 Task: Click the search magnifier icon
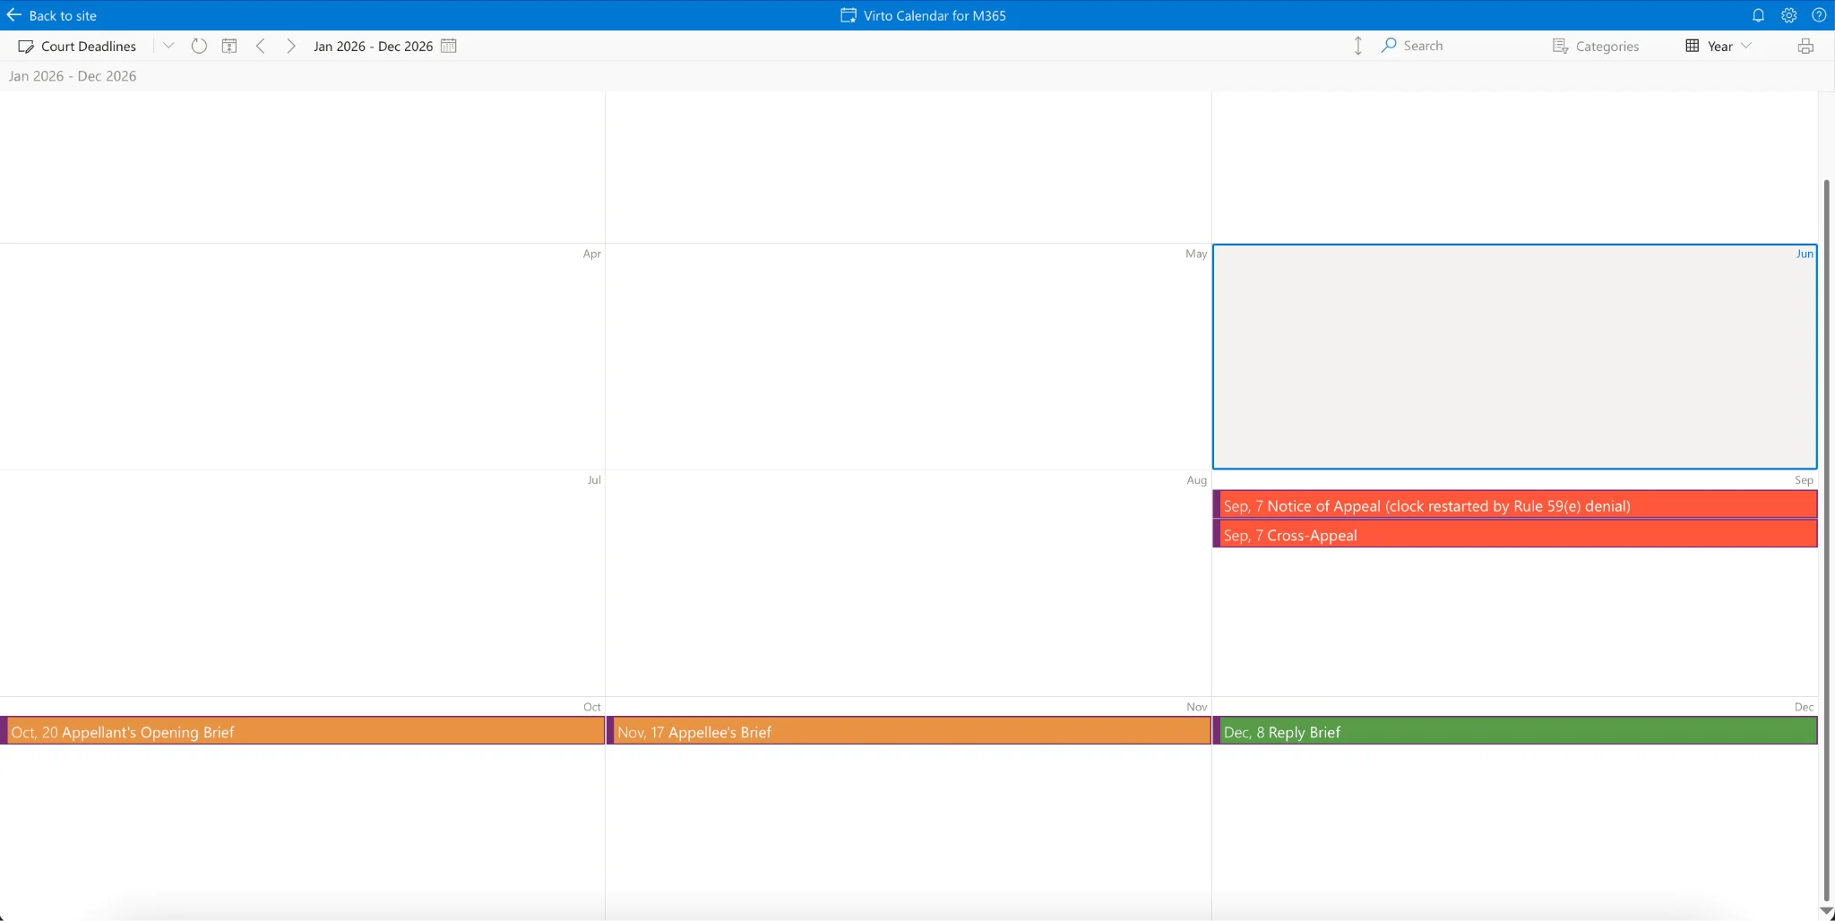(x=1389, y=45)
